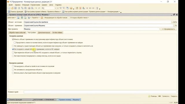Viewport: 185px width, 104px height.
Task: Click the Сформировать button
Action: [x=168, y=29]
